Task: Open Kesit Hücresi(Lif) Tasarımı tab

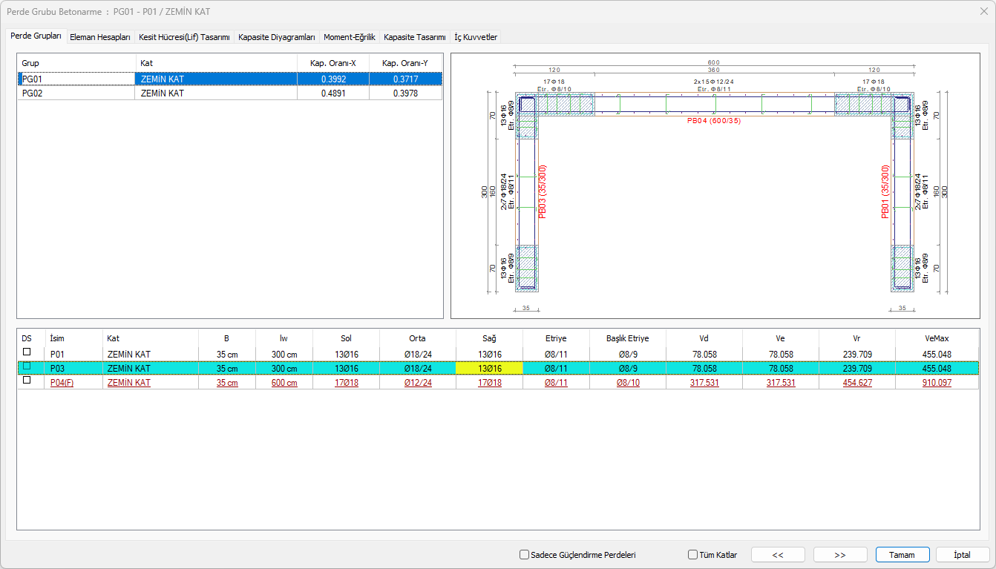Action: 184,37
